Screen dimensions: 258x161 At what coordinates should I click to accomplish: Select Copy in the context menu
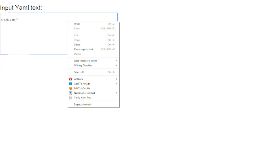(93, 40)
